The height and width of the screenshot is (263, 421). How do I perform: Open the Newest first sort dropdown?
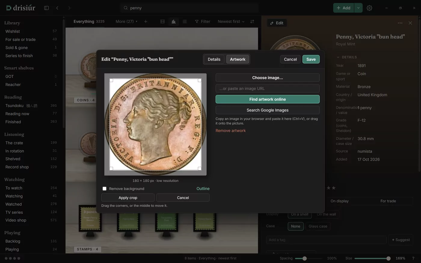[231, 21]
